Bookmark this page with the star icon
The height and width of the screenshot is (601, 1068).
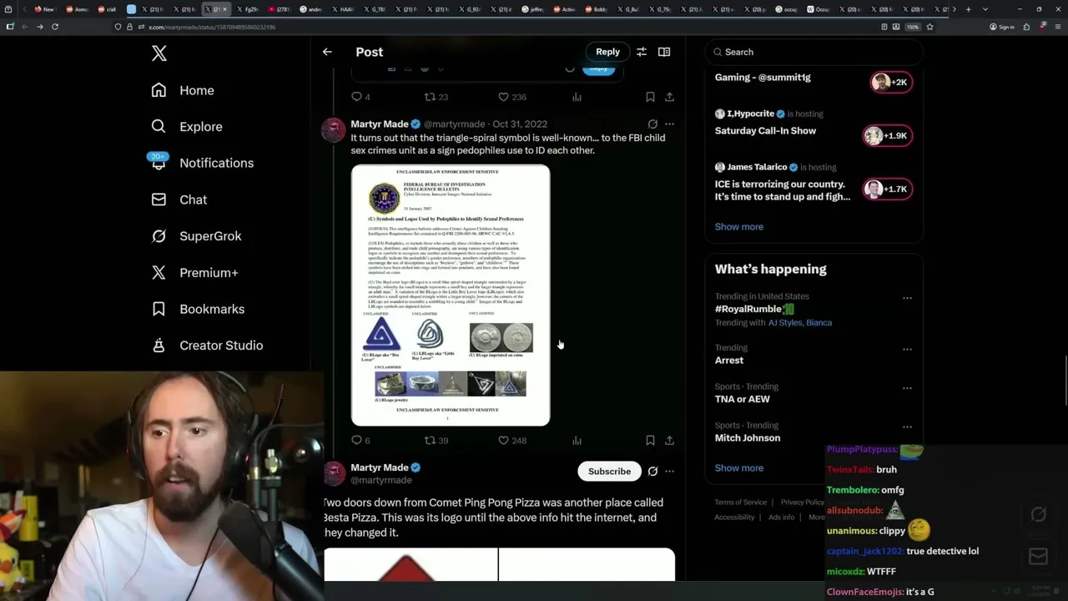point(929,27)
